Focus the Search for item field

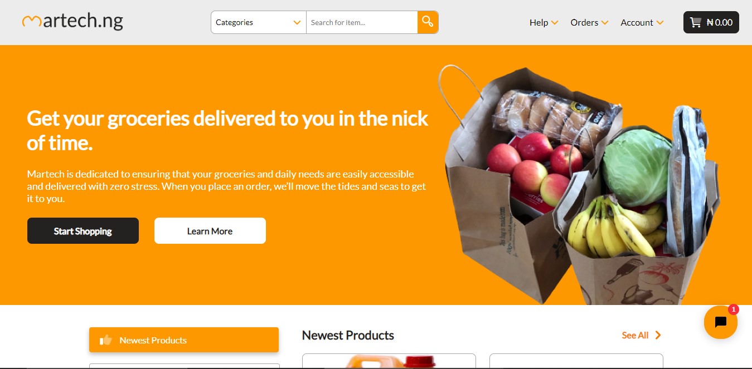tap(362, 22)
